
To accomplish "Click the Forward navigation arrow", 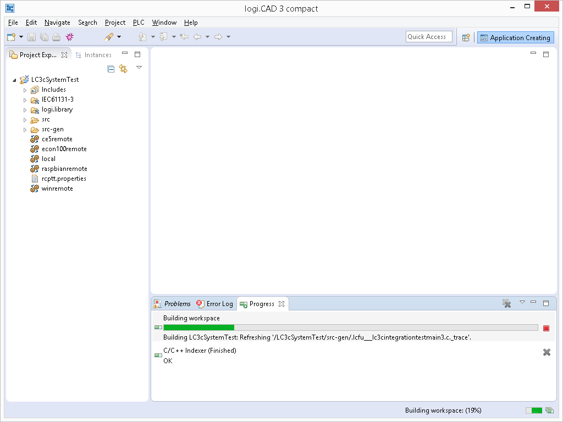I will (x=218, y=37).
